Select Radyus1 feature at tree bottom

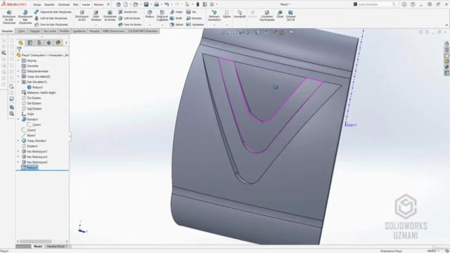click(30, 167)
